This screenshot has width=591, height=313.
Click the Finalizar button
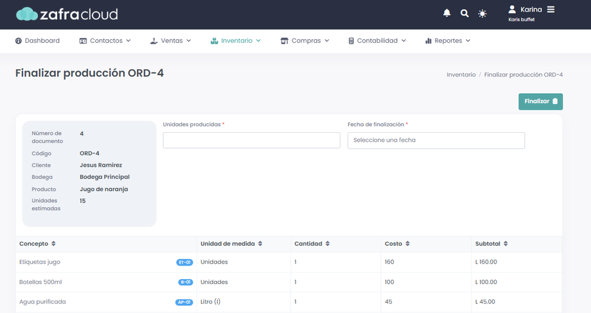540,101
